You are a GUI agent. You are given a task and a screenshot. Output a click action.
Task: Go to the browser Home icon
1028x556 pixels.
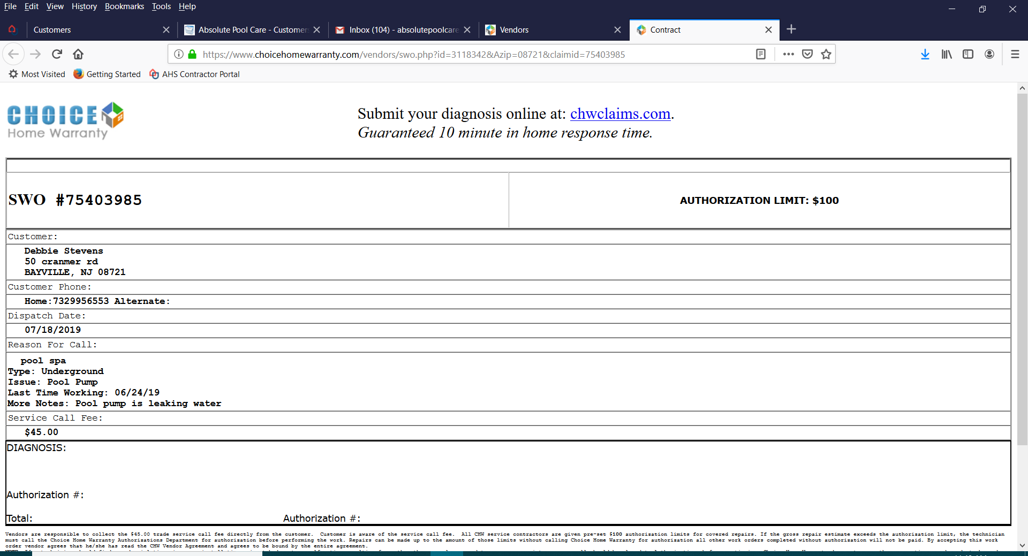(x=78, y=54)
